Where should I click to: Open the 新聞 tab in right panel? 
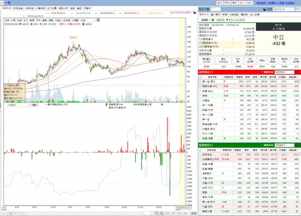point(225,15)
